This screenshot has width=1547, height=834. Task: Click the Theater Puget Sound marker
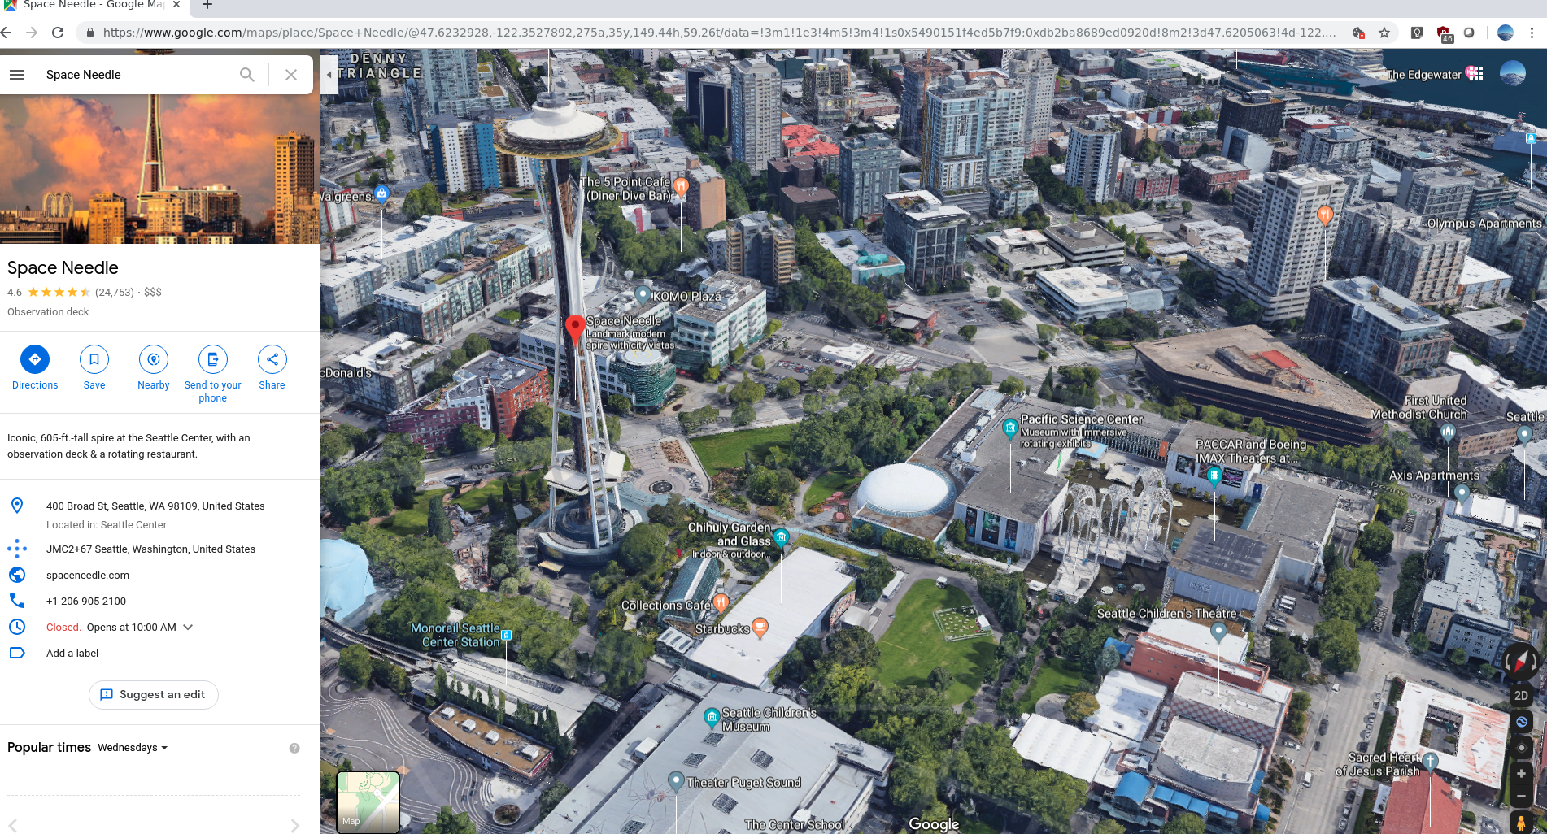click(x=676, y=780)
